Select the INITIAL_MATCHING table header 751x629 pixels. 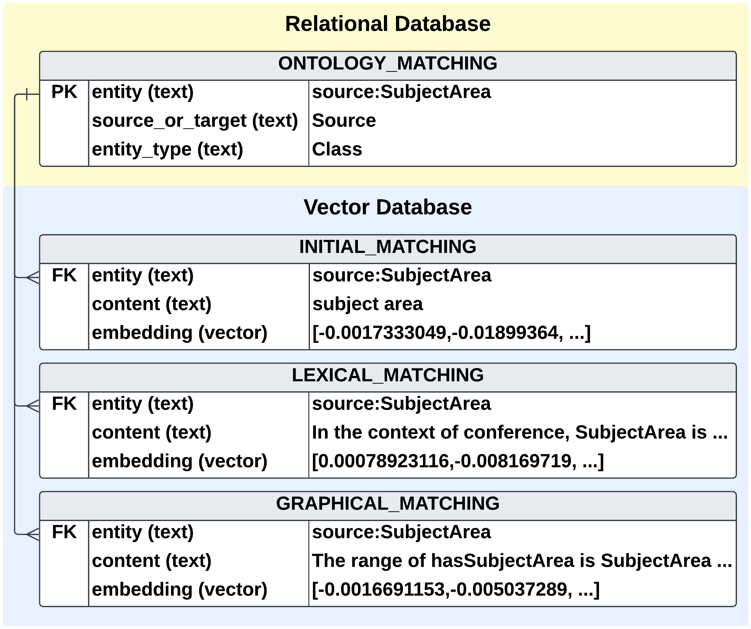click(387, 247)
